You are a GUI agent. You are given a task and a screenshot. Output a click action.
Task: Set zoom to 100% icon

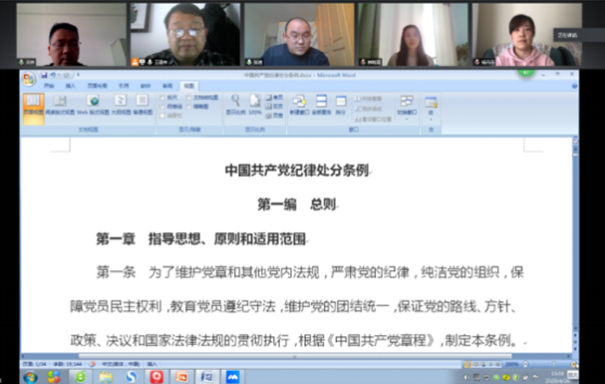(255, 105)
